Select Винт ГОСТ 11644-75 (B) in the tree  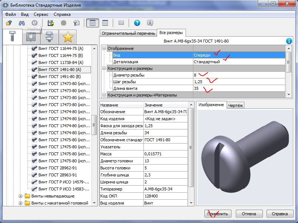click(x=61, y=55)
